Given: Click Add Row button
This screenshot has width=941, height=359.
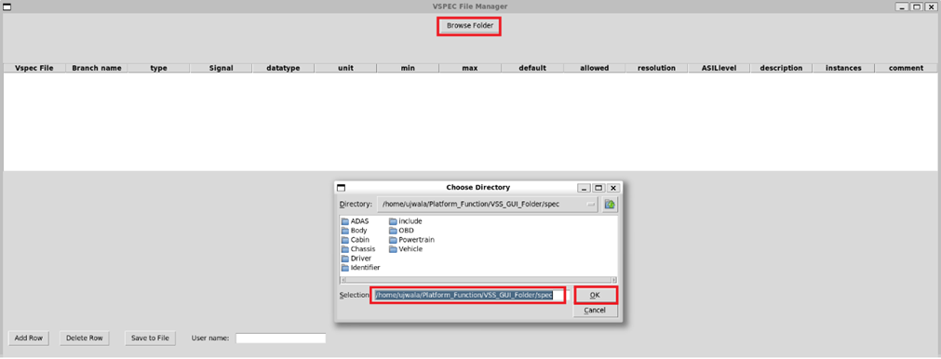Looking at the screenshot, I should tap(28, 339).
